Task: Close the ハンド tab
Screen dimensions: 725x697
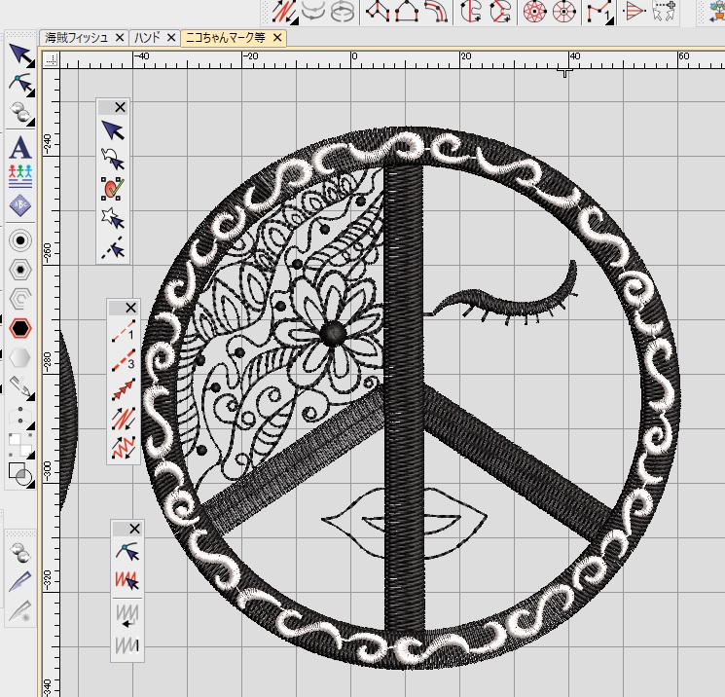Action: 171,37
